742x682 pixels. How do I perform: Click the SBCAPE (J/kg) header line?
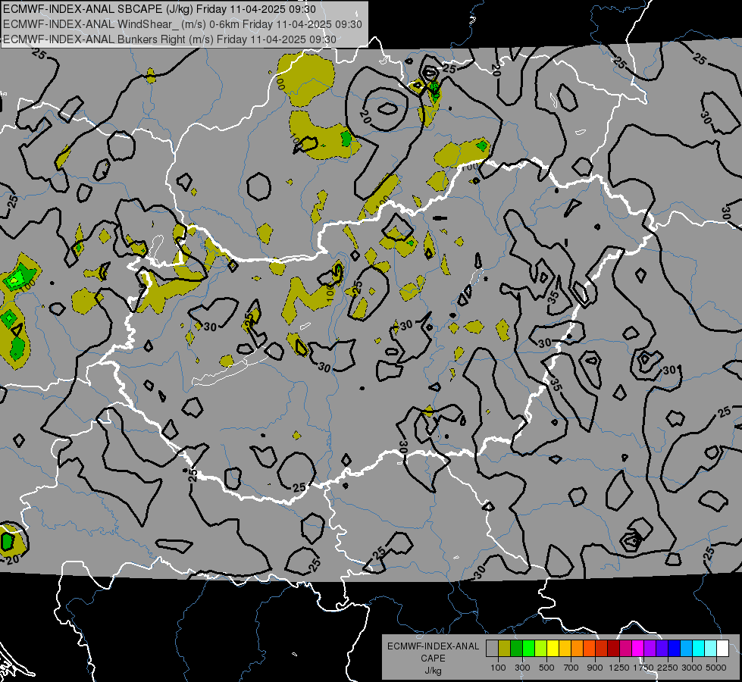tap(159, 9)
